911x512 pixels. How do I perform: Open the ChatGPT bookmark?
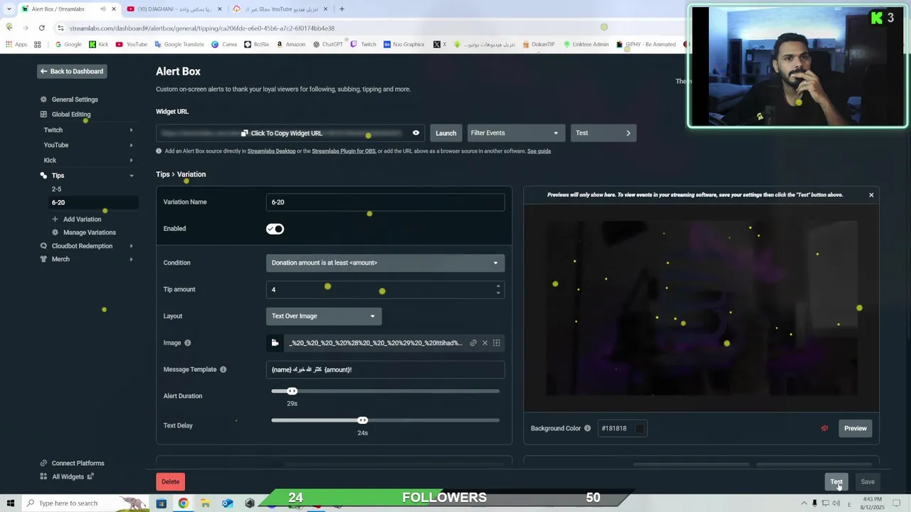tap(328, 44)
